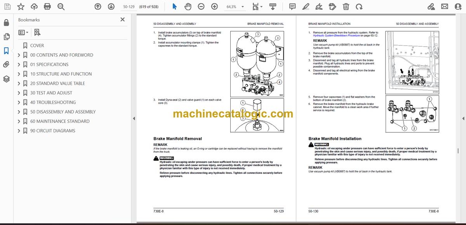Open the security lock panel
Viewport: 466px width, 225px height.
pyautogui.click(x=6, y=23)
